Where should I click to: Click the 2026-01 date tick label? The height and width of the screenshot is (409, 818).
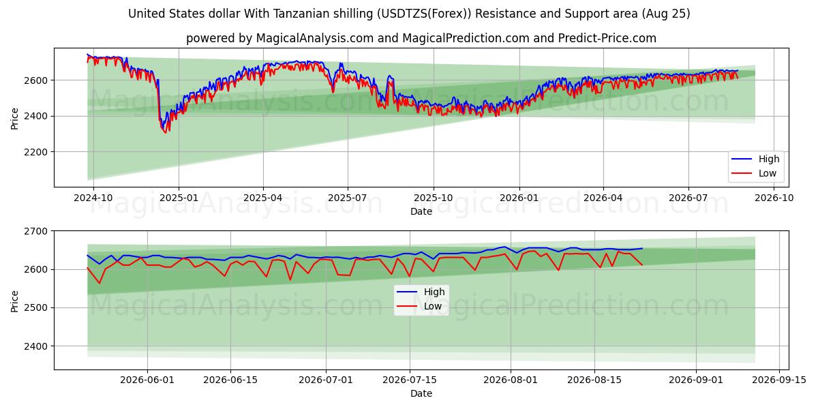[x=519, y=198]
